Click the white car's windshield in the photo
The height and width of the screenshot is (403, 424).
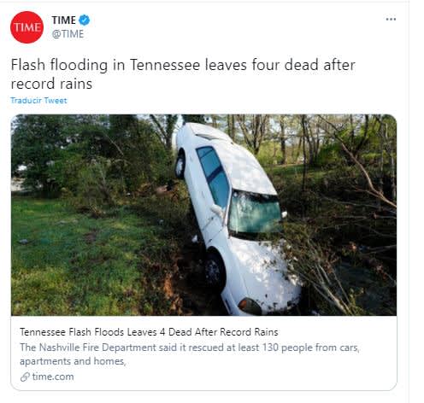coord(255,213)
